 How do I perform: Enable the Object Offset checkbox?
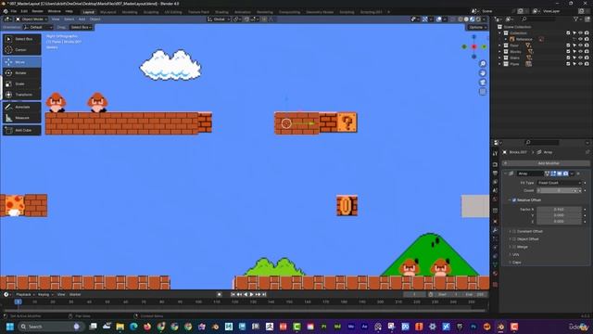point(514,239)
